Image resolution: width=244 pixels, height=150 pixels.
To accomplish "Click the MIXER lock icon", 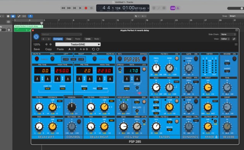I will pos(216,137).
